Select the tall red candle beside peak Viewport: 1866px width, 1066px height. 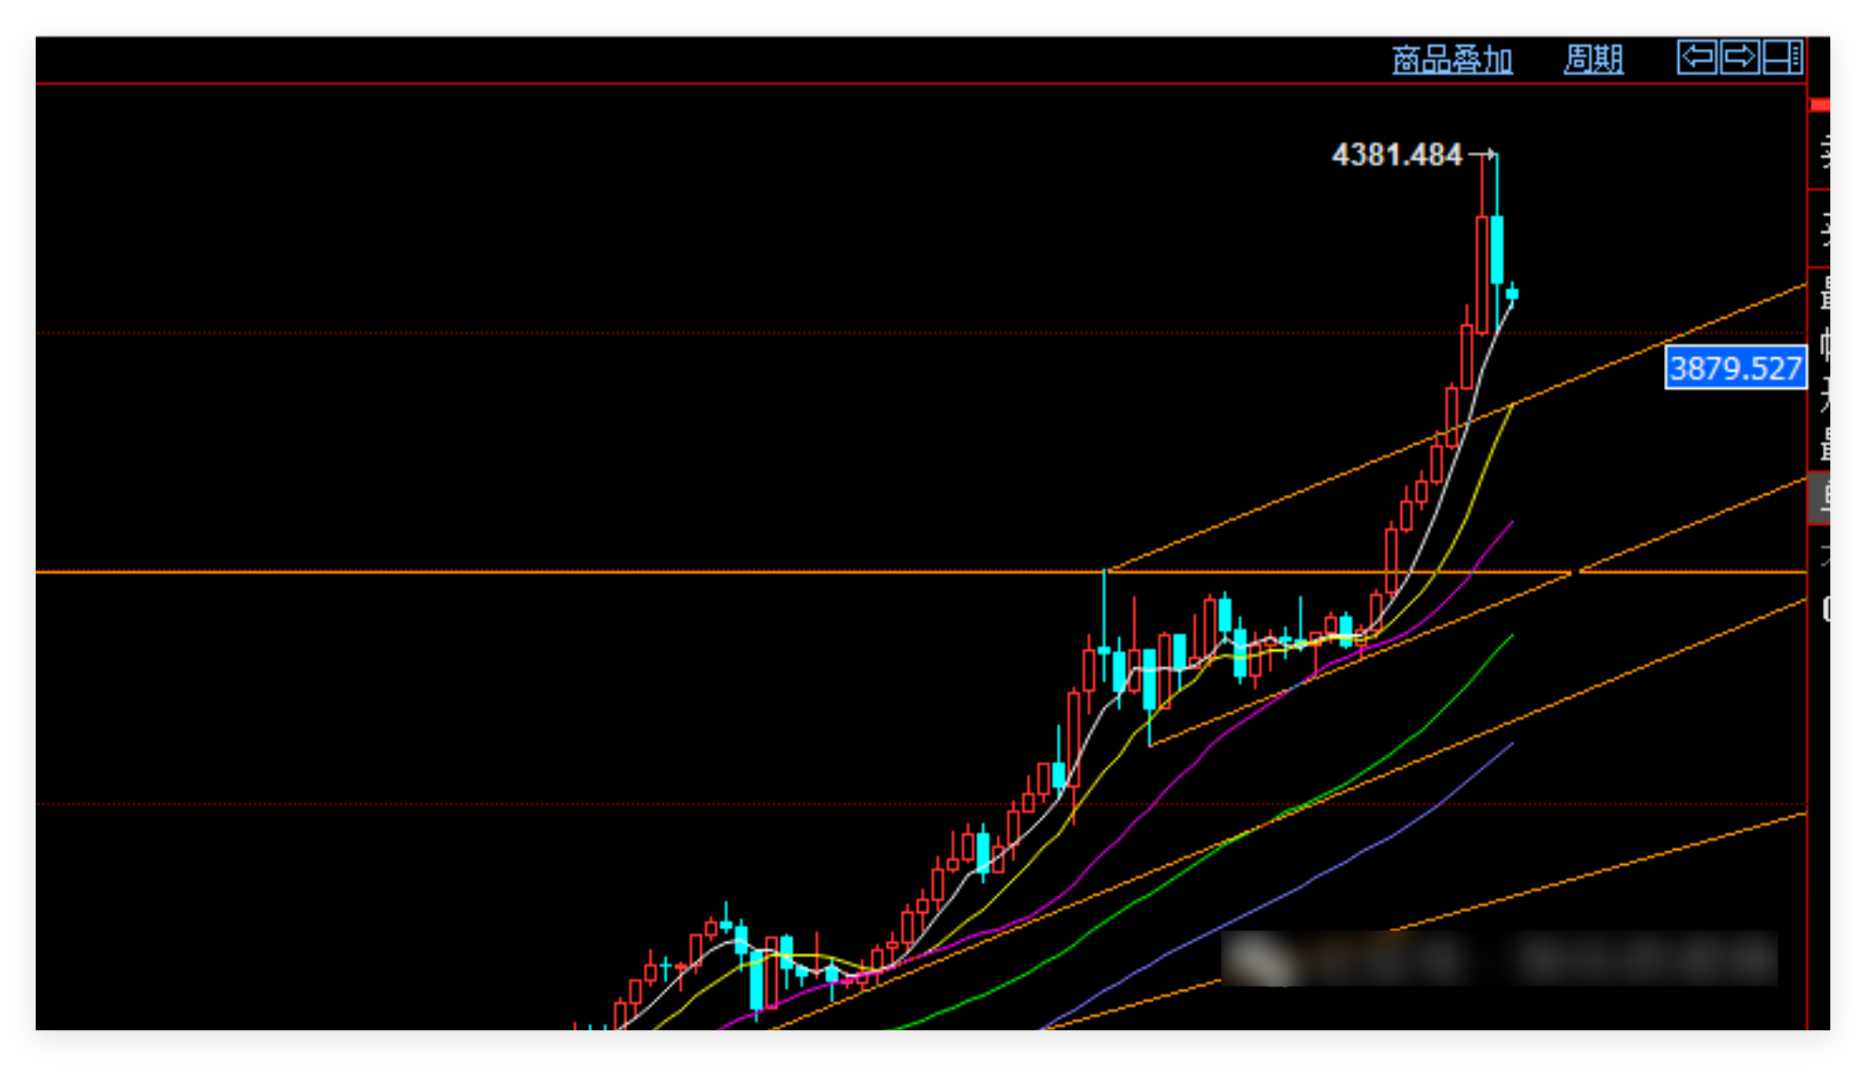(x=1482, y=272)
